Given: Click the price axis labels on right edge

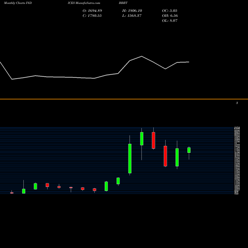Looking at the screenshot, I should (237, 161).
